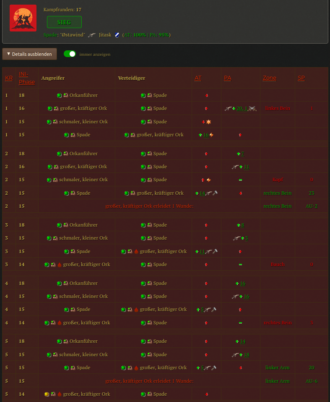This screenshot has height=402, width=330.
Task: Click the explosion icon in round 1 schmaler Ork attack
Action: 208,122
